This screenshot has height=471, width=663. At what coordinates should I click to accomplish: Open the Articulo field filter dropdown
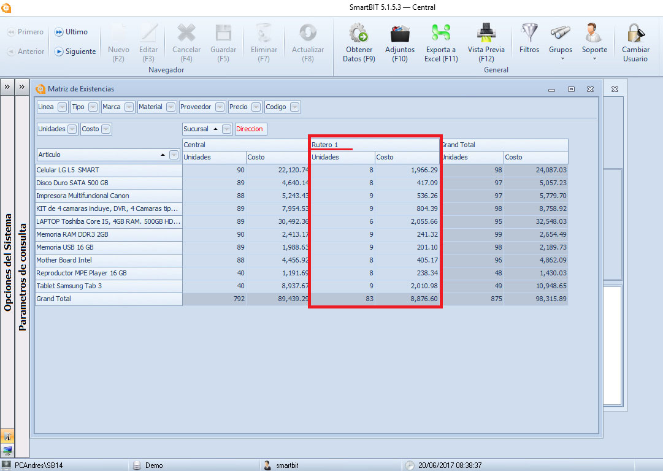point(174,155)
